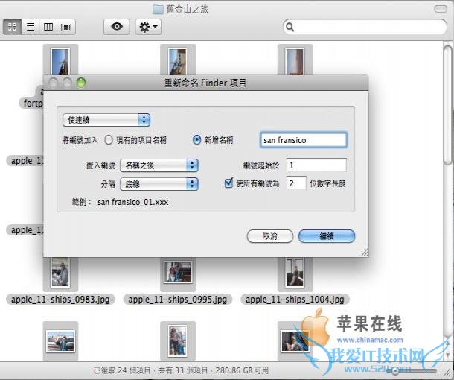Screen dimensions: 454x380
Task: Toggle the 使所有編號為 checkbox
Action: coord(228,183)
